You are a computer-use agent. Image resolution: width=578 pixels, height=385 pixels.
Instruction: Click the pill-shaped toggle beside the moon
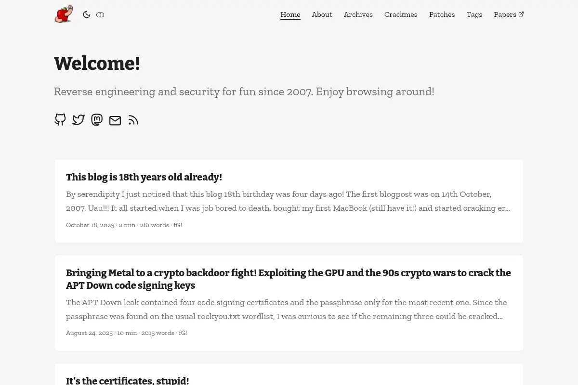pos(100,15)
